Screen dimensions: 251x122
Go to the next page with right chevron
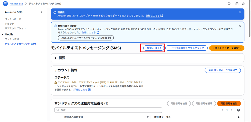(231, 110)
